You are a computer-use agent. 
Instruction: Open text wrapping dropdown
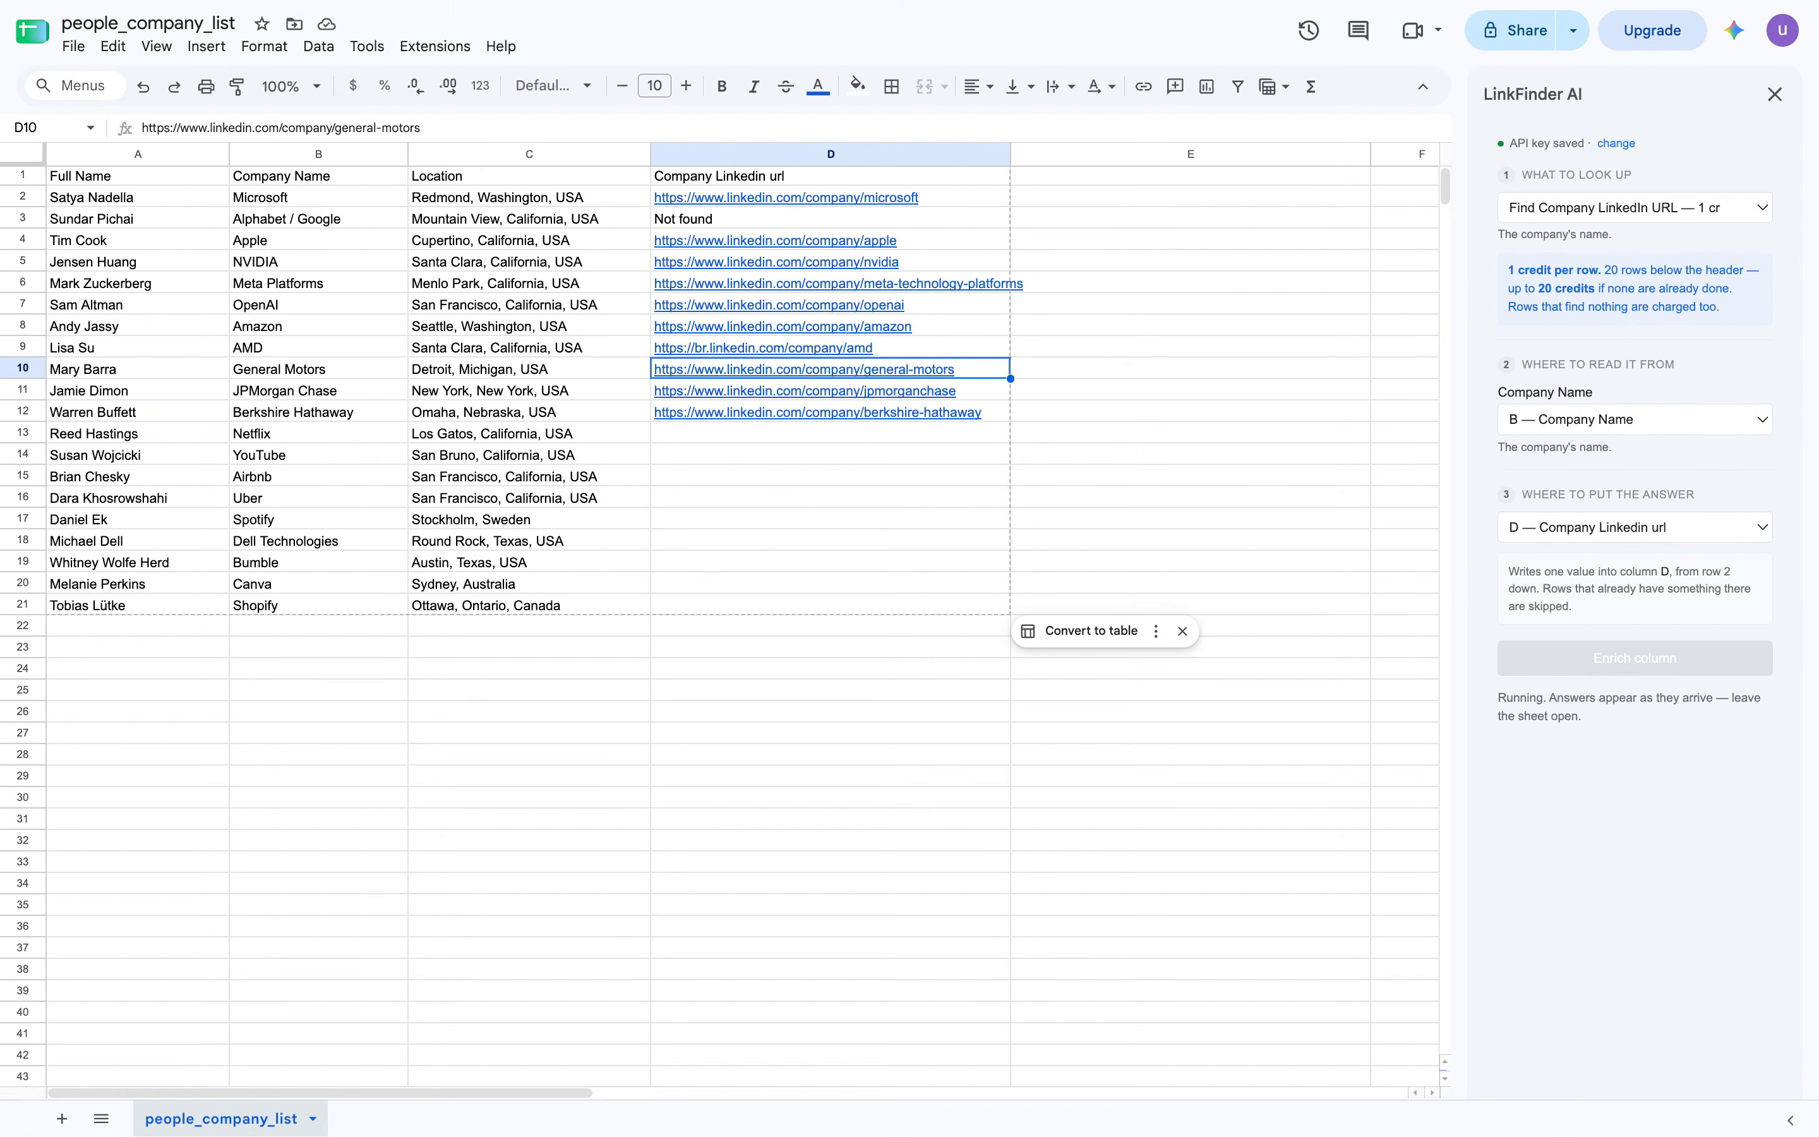(1060, 87)
